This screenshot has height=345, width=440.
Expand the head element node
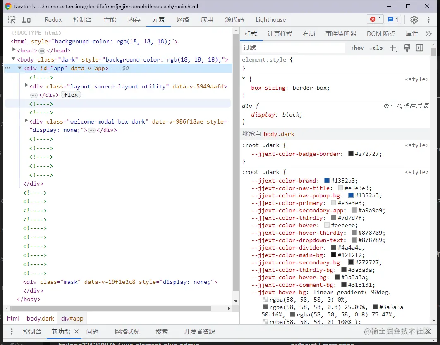[14, 50]
